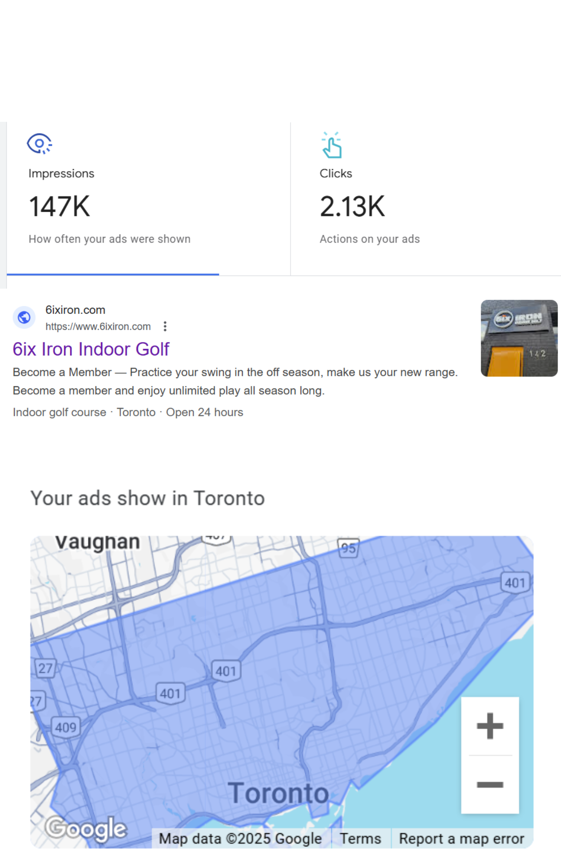561x868 pixels.
Task: Click the Map data ©2025 Google attribution
Action: [240, 838]
